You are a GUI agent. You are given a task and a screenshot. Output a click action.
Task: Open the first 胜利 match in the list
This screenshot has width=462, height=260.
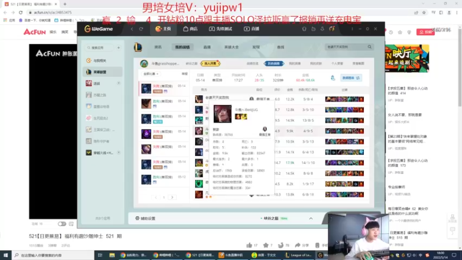coord(164,103)
